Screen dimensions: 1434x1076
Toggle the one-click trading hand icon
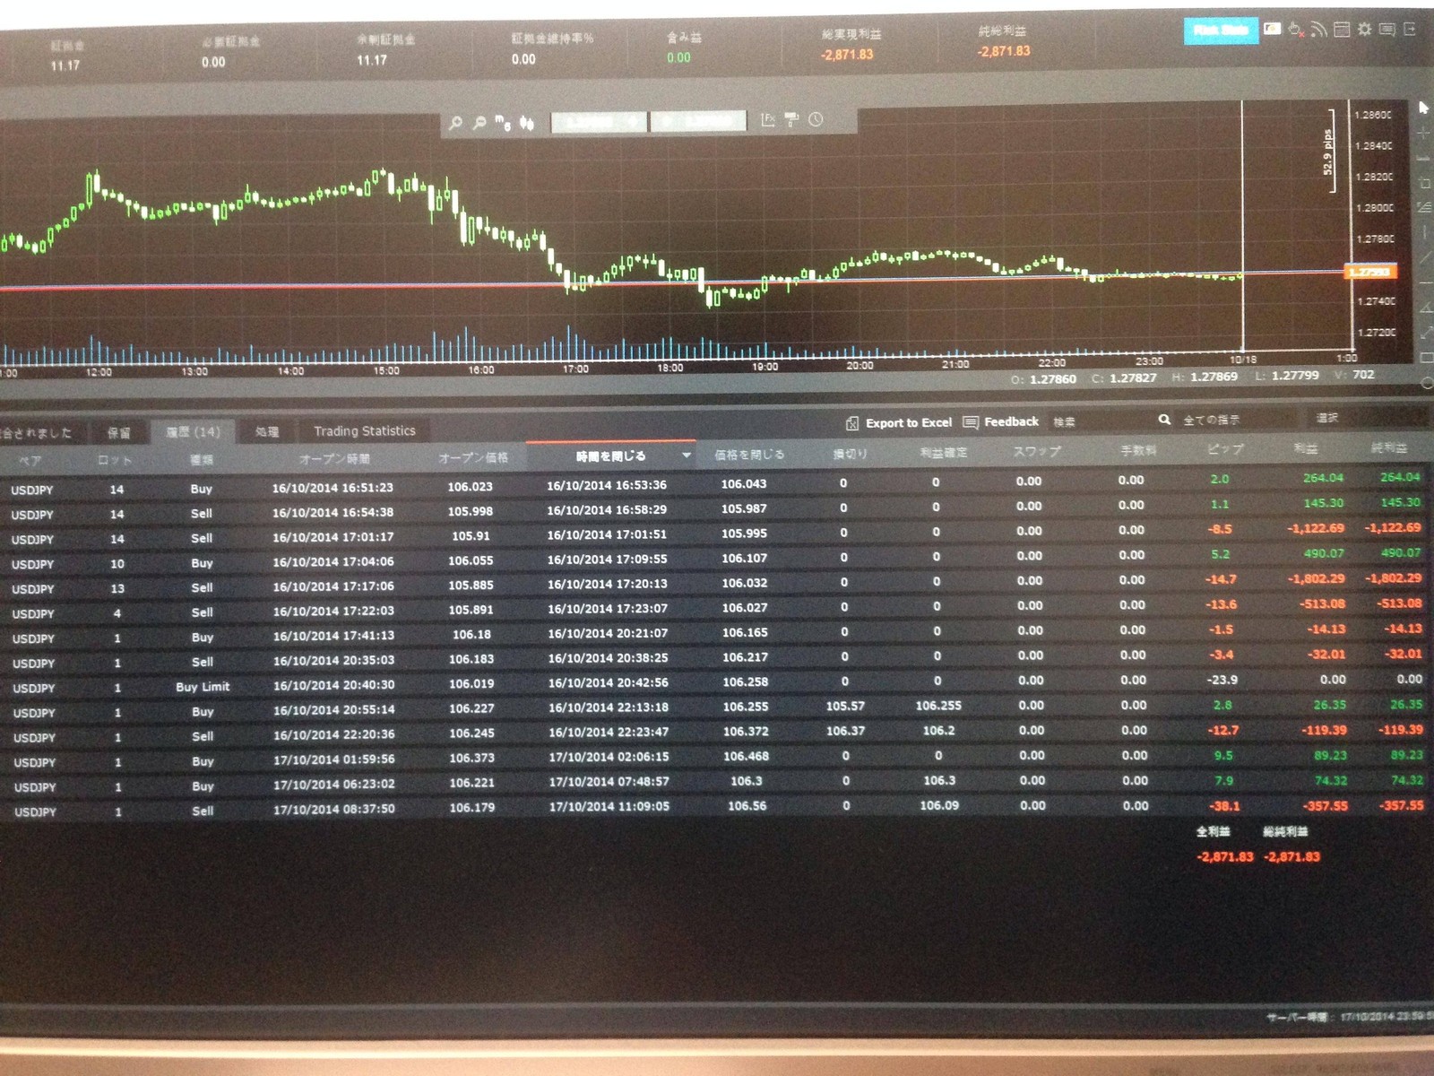(x=1295, y=30)
